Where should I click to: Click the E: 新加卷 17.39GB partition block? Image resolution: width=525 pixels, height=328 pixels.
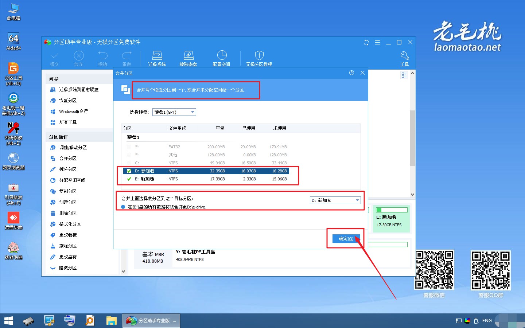(x=391, y=219)
